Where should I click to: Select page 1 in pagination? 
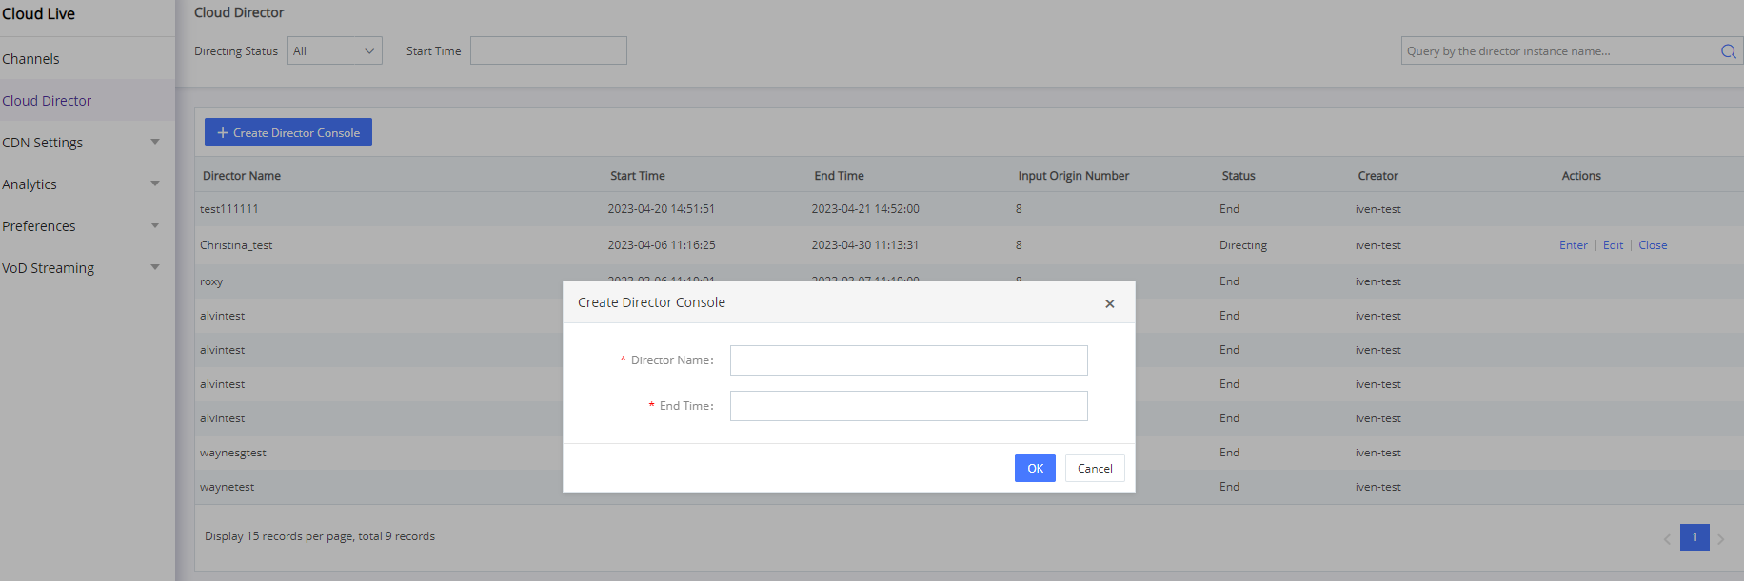click(x=1694, y=537)
